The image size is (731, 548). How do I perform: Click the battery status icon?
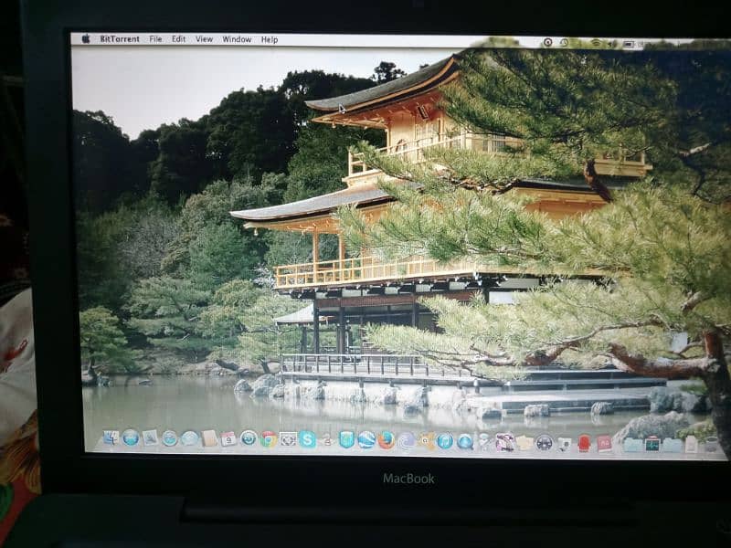pyautogui.click(x=629, y=42)
